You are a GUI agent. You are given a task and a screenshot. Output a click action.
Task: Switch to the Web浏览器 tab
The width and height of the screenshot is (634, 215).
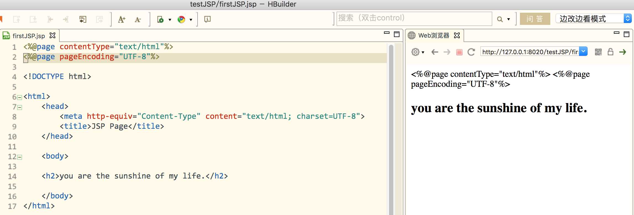[433, 36]
